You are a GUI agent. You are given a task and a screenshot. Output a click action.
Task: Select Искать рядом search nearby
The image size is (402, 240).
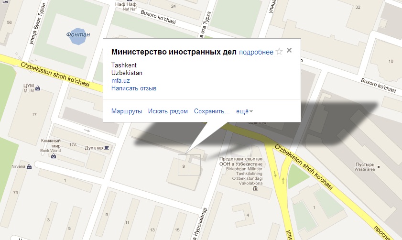tap(168, 111)
